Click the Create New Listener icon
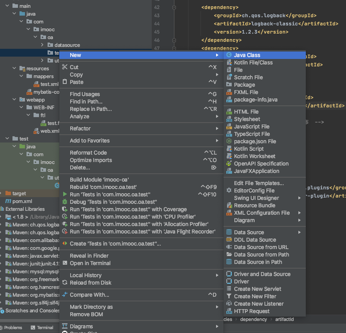This screenshot has width=346, height=333. tap(229, 304)
